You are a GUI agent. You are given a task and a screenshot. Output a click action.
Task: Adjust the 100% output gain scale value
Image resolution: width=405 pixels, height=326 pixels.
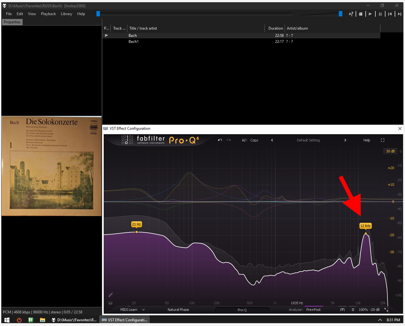pyautogui.click(x=363, y=310)
